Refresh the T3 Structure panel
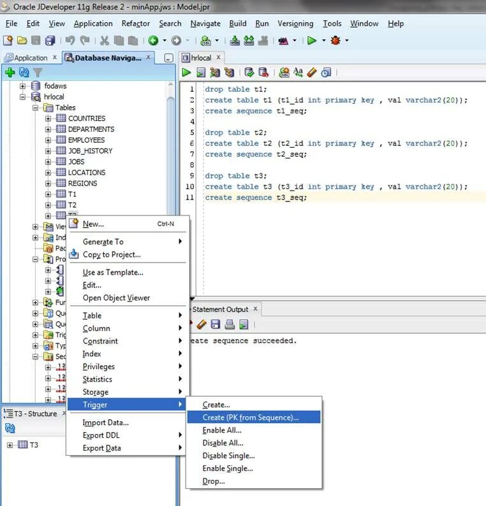 (x=10, y=428)
